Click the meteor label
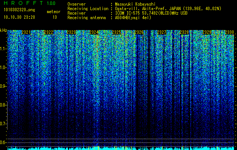 tap(54, 12)
